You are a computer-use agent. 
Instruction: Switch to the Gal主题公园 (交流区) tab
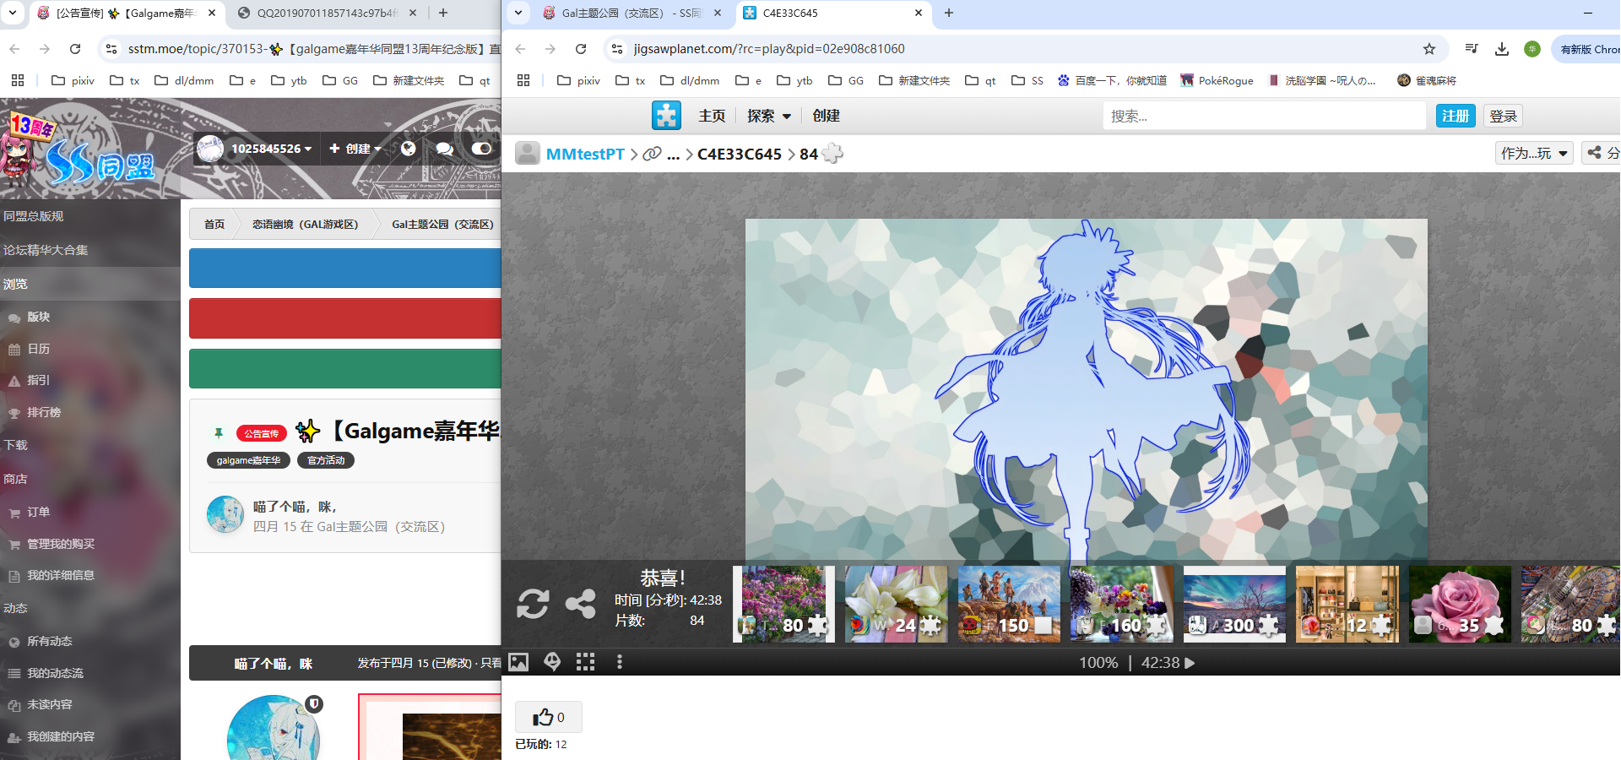click(x=632, y=13)
